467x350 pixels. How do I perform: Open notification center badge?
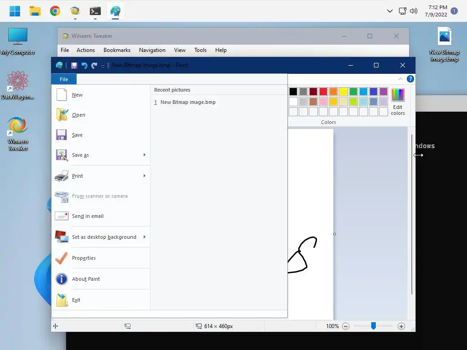[x=454, y=11]
